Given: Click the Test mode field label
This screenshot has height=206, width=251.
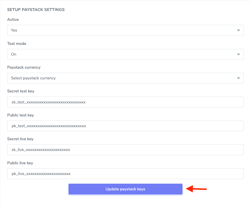Looking at the screenshot, I should [17, 43].
